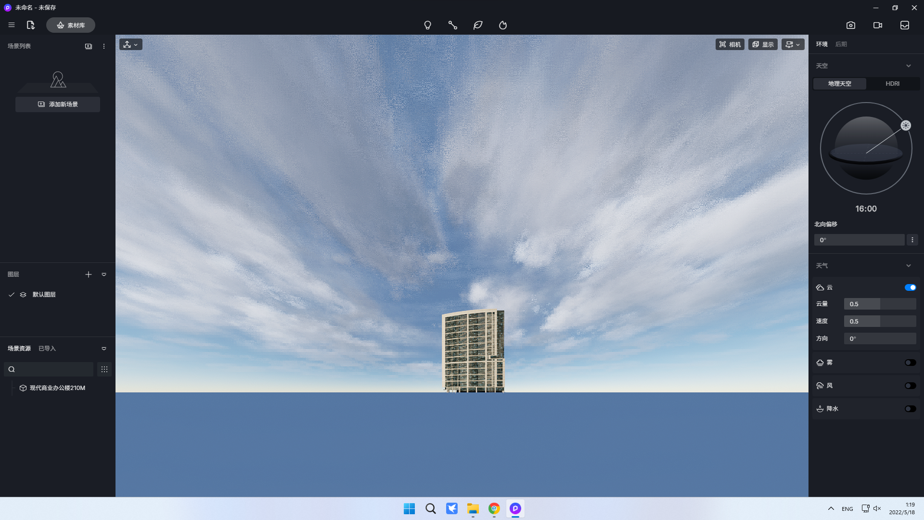Disable the 云 cloud toggle
924x520 pixels.
pyautogui.click(x=910, y=287)
